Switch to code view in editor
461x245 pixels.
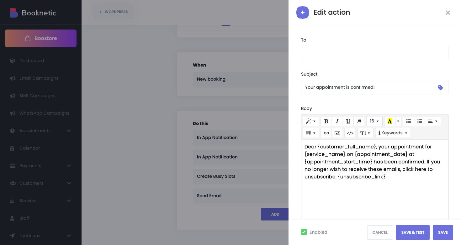[x=350, y=133]
